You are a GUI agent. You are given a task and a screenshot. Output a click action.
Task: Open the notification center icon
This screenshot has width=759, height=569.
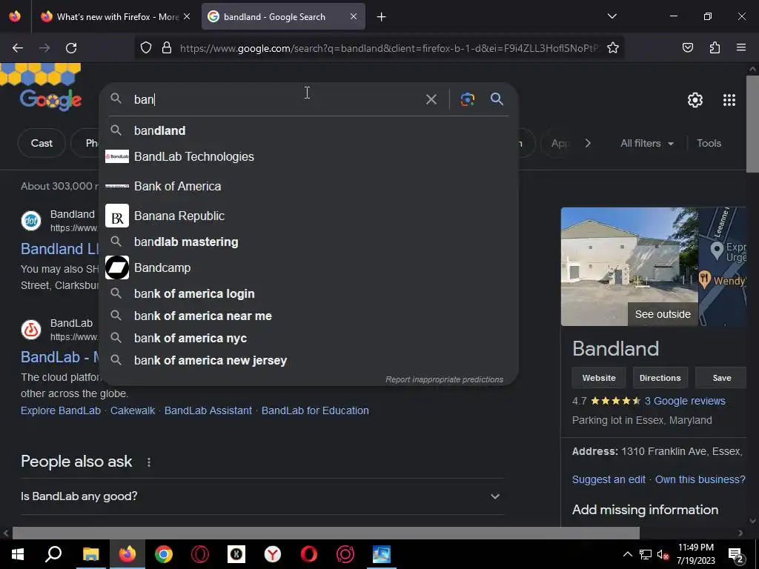(736, 555)
